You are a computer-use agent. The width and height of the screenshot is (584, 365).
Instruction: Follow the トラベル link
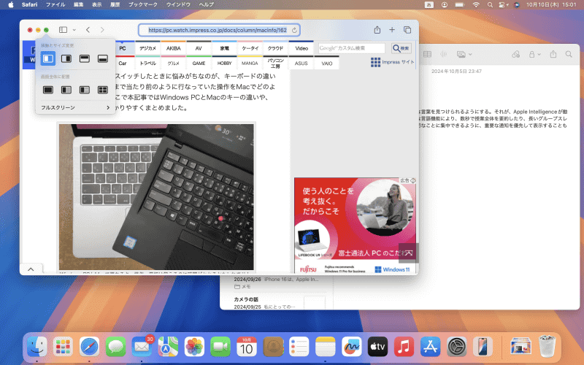[148, 64]
